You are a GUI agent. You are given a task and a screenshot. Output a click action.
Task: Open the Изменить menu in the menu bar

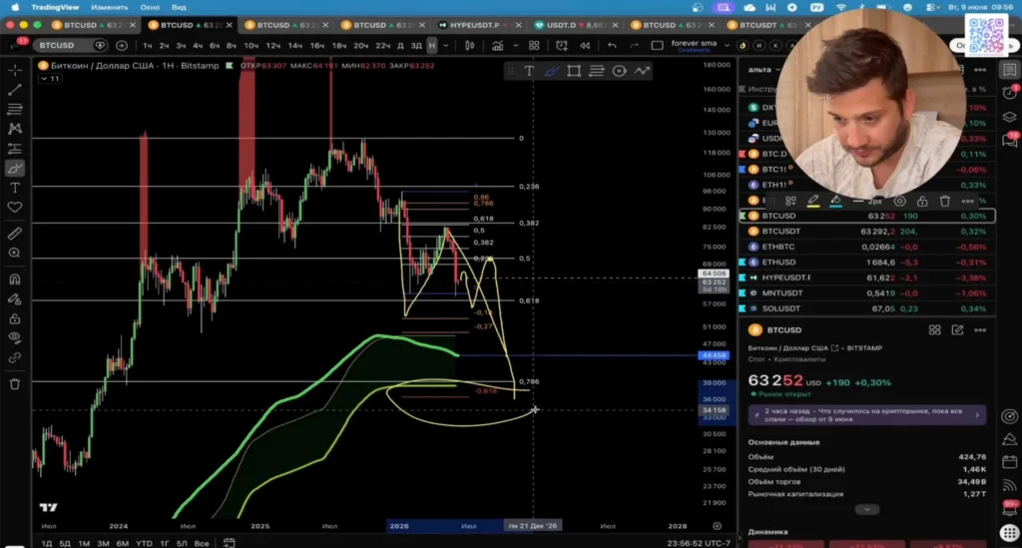pyautogui.click(x=109, y=7)
